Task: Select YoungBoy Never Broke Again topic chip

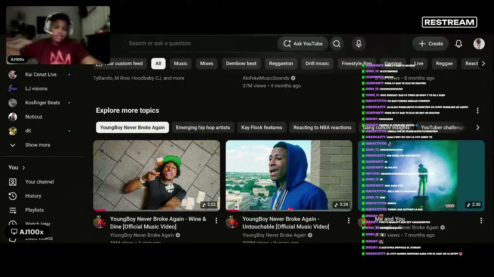Action: tap(132, 127)
